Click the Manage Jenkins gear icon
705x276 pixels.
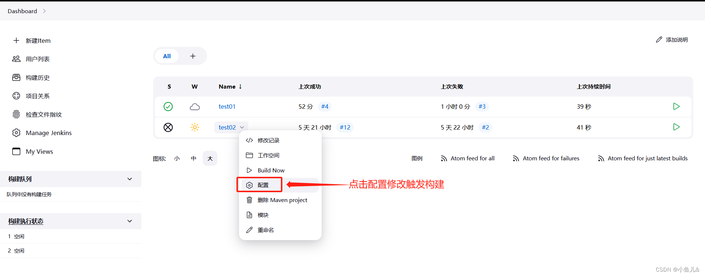(x=16, y=133)
